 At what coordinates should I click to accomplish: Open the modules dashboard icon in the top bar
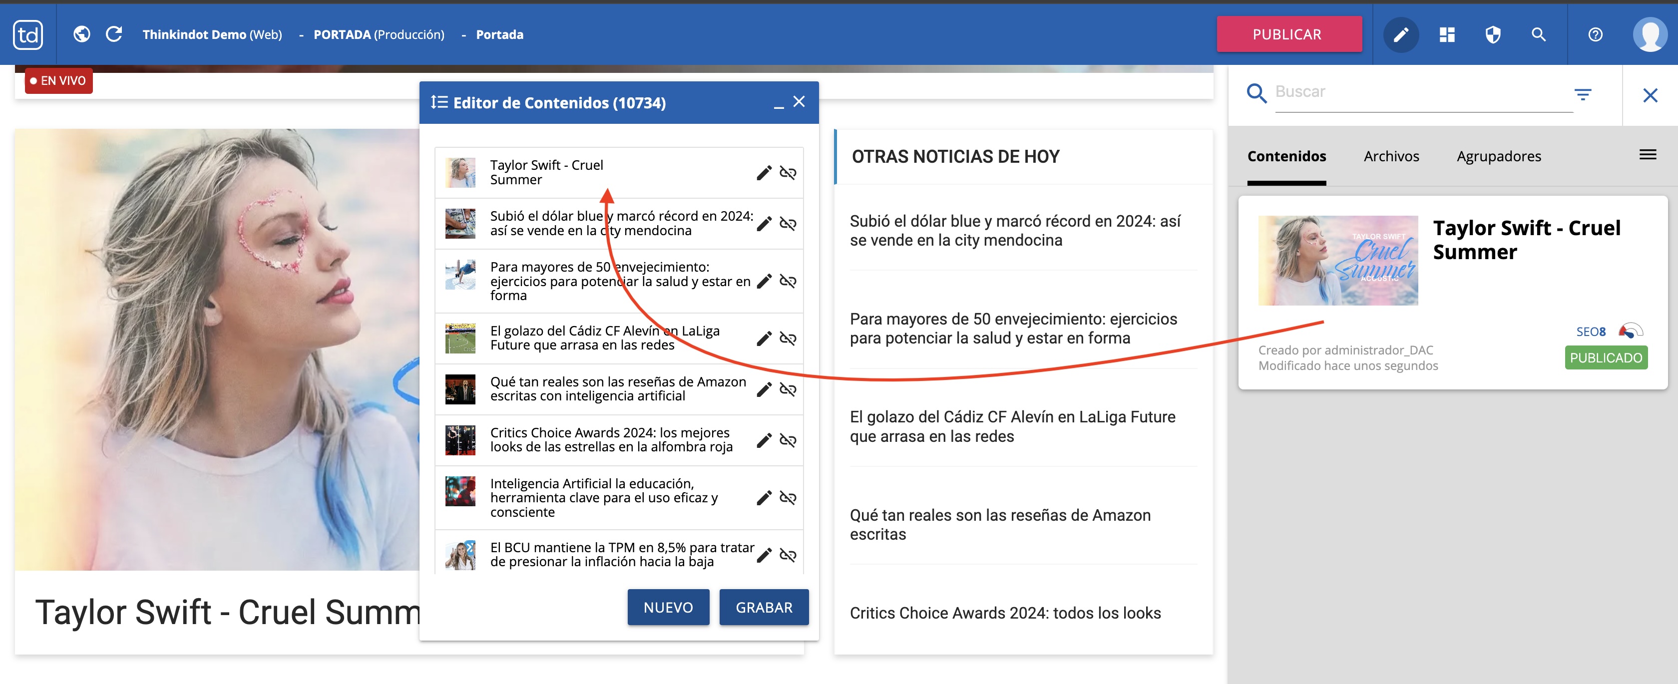pos(1446,34)
